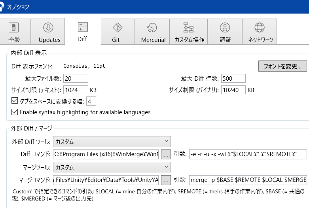Viewport: 309px width, 208px height.
Task: Click the Diff 表示フォント label
Action: coord(32,66)
